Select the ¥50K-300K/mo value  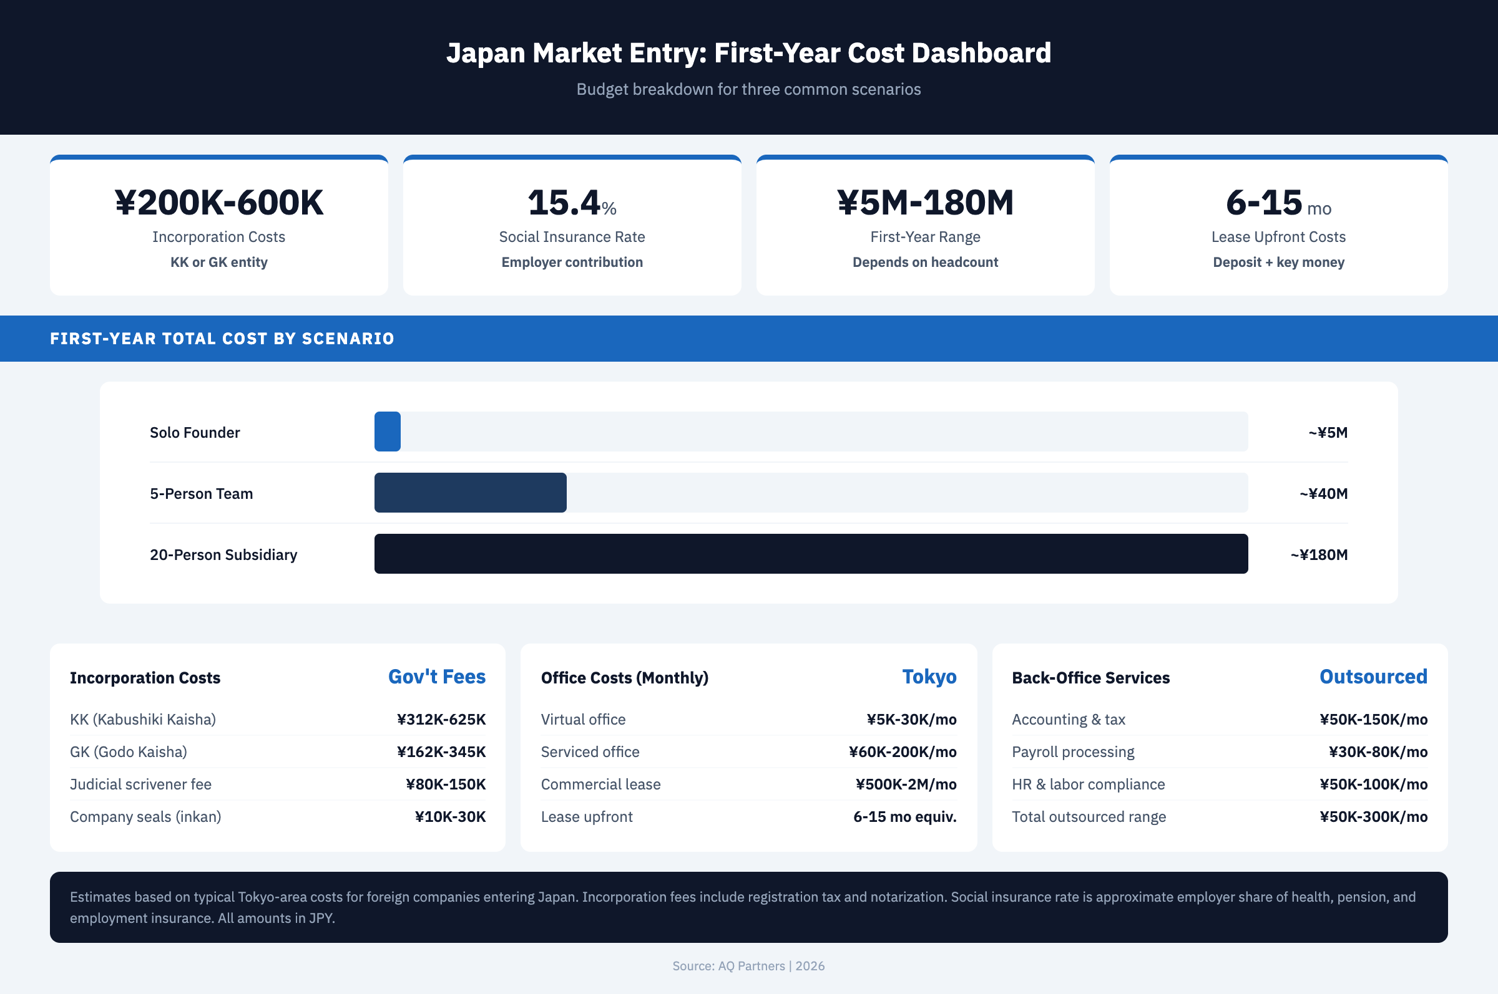click(1374, 816)
